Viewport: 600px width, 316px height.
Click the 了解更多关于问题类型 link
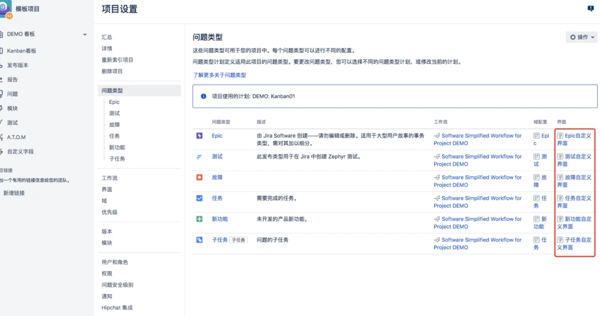[220, 75]
